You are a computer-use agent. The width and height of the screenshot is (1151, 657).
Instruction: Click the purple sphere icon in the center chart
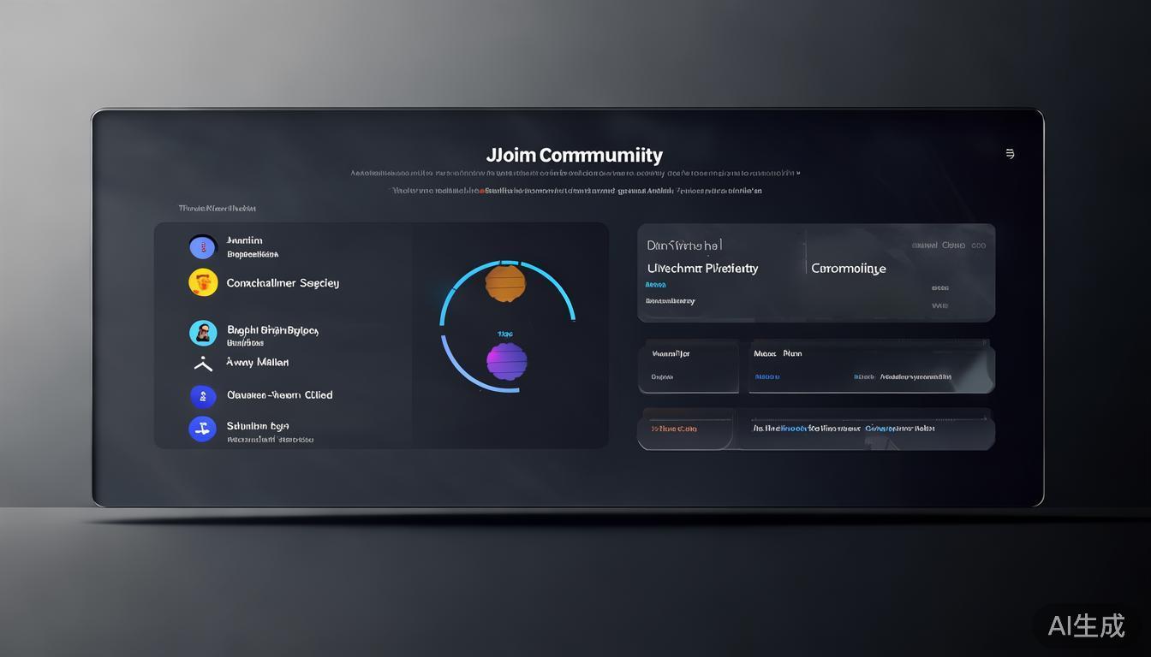[x=508, y=362]
